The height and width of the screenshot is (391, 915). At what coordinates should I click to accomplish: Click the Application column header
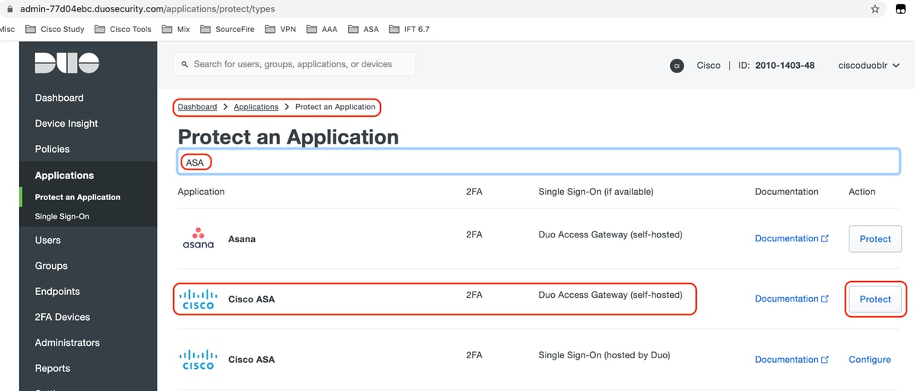(201, 192)
